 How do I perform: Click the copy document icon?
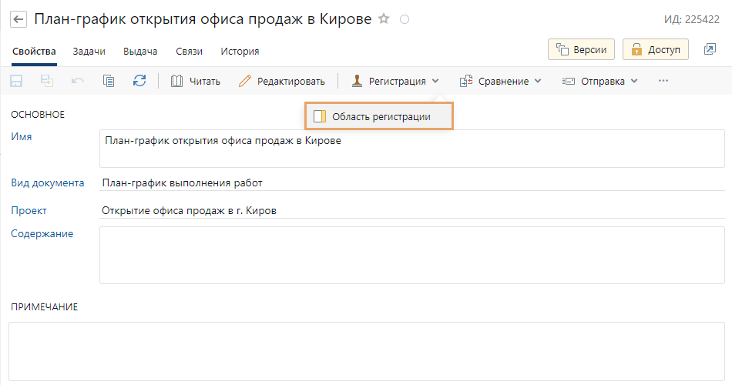[x=109, y=81]
